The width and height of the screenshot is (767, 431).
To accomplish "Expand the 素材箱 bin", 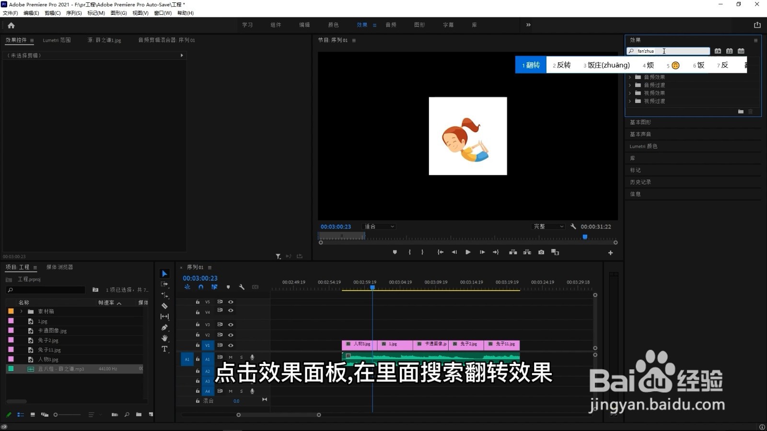I will [x=21, y=312].
